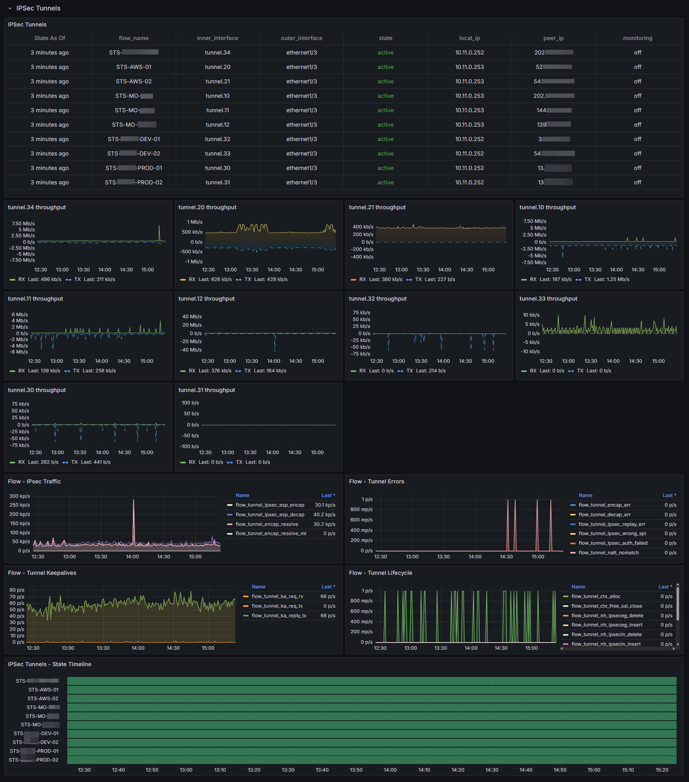Toggle TX series in tunnel.30 legend

74,462
